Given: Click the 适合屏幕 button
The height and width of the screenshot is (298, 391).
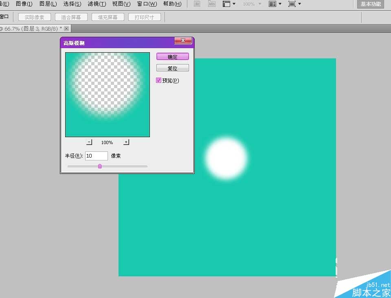Looking at the screenshot, I should [71, 17].
